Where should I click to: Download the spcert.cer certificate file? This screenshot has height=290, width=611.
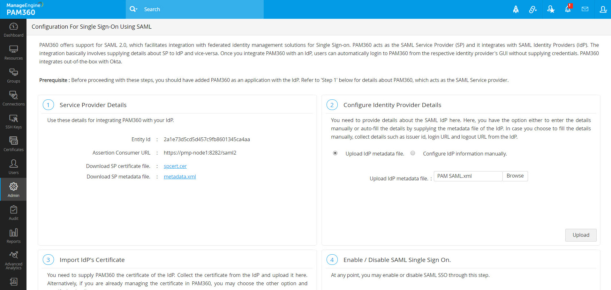click(x=175, y=166)
